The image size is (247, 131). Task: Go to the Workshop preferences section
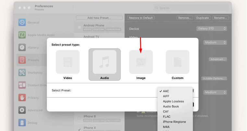(x=35, y=72)
